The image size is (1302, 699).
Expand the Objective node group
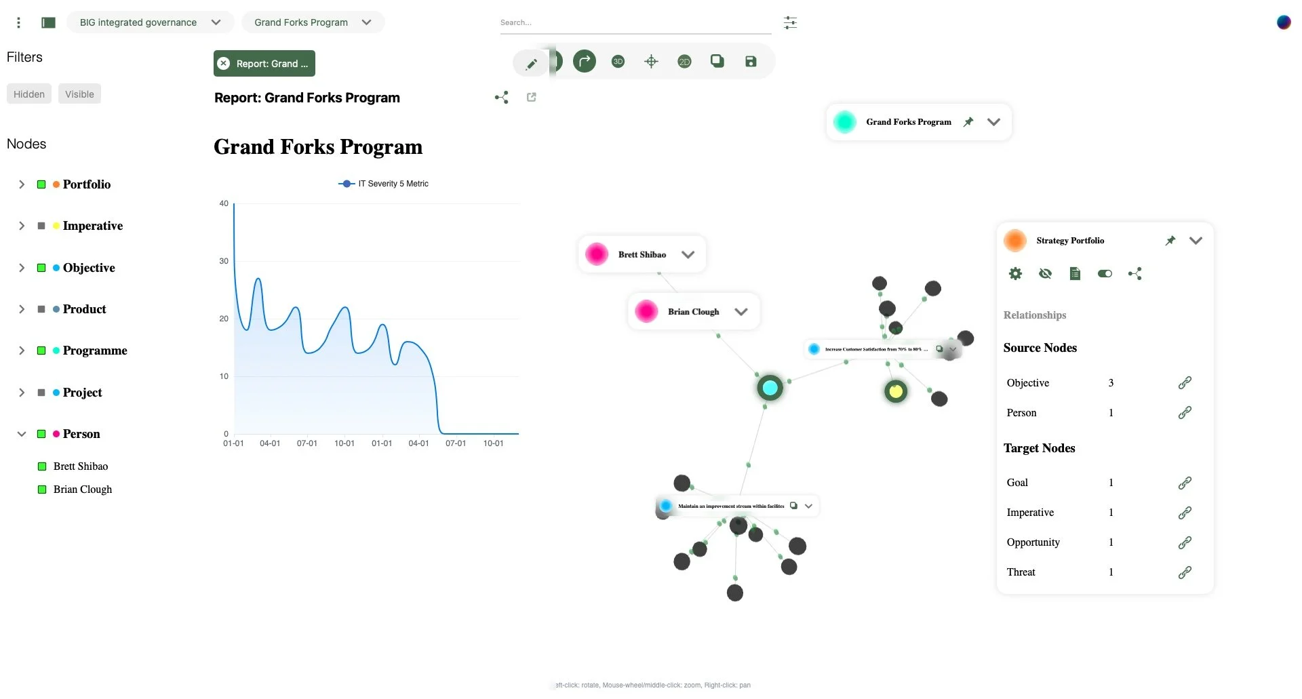coord(22,268)
